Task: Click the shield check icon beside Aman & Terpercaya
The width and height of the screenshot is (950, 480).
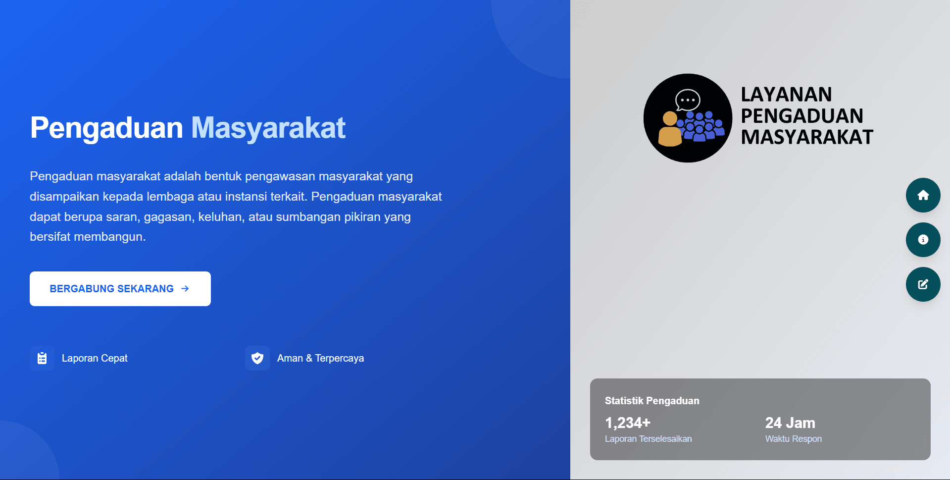Action: 257,358
